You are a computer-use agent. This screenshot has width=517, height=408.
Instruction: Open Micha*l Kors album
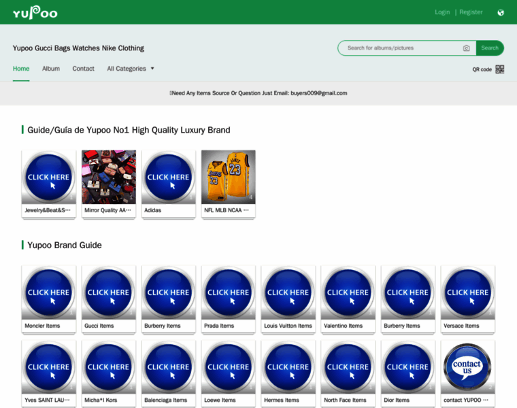109,367
